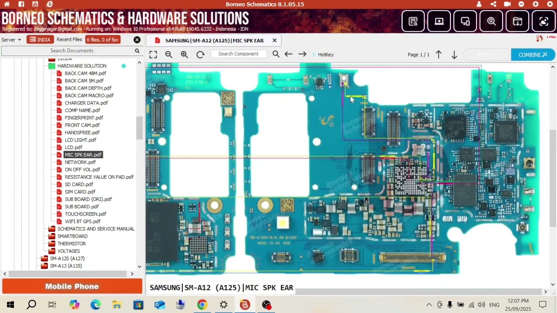Go forward with the right arrow
The width and height of the screenshot is (557, 313).
302,54
